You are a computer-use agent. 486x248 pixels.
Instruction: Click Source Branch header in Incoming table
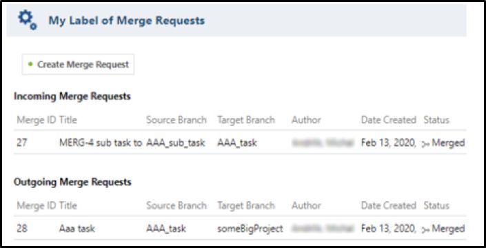coord(176,120)
